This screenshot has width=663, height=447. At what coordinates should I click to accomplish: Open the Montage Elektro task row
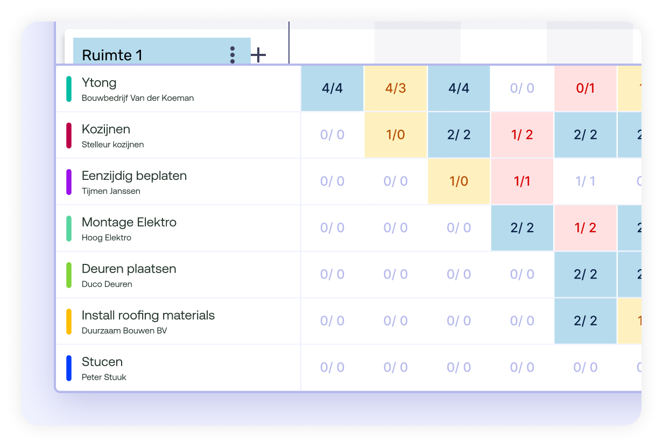[129, 222]
